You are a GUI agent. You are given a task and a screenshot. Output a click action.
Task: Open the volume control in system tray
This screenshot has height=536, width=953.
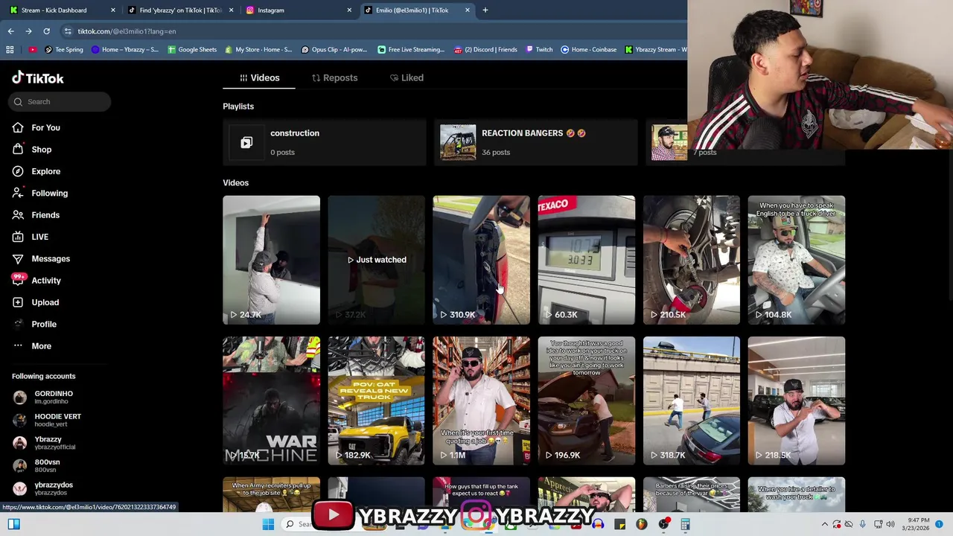[892, 524]
